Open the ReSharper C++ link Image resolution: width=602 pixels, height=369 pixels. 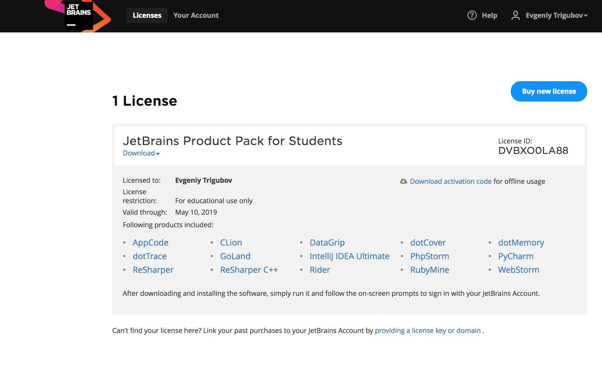click(x=249, y=270)
